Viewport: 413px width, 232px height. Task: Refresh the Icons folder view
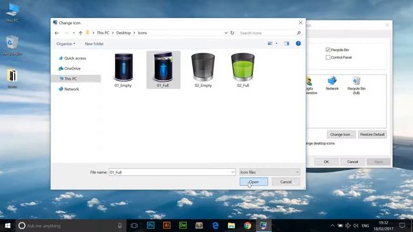point(232,33)
